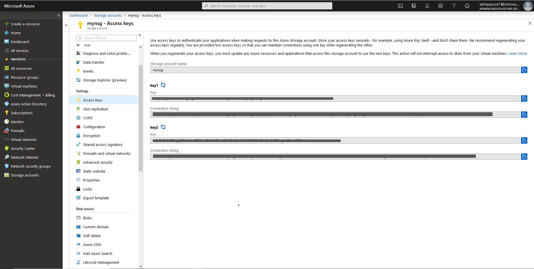Viewport: 534px width, 269px height.
Task: Open Locks settings
Action: (x=104, y=189)
